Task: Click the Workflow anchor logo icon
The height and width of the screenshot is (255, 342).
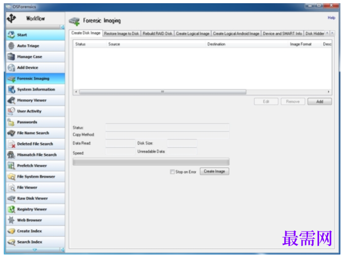Action: pyautogui.click(x=11, y=18)
